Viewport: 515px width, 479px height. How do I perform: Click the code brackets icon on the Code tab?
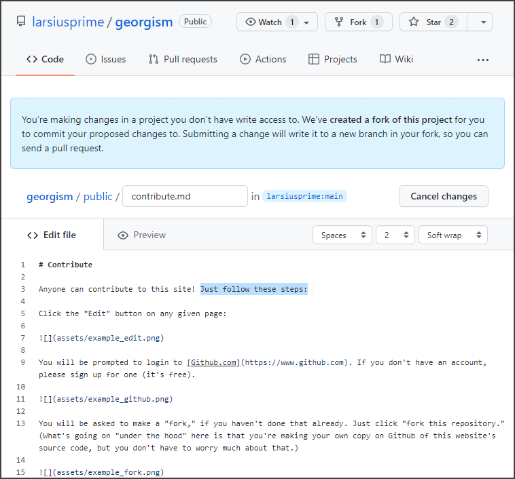[32, 59]
